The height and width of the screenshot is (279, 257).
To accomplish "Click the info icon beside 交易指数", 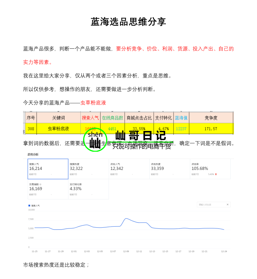I will pos(40,184).
